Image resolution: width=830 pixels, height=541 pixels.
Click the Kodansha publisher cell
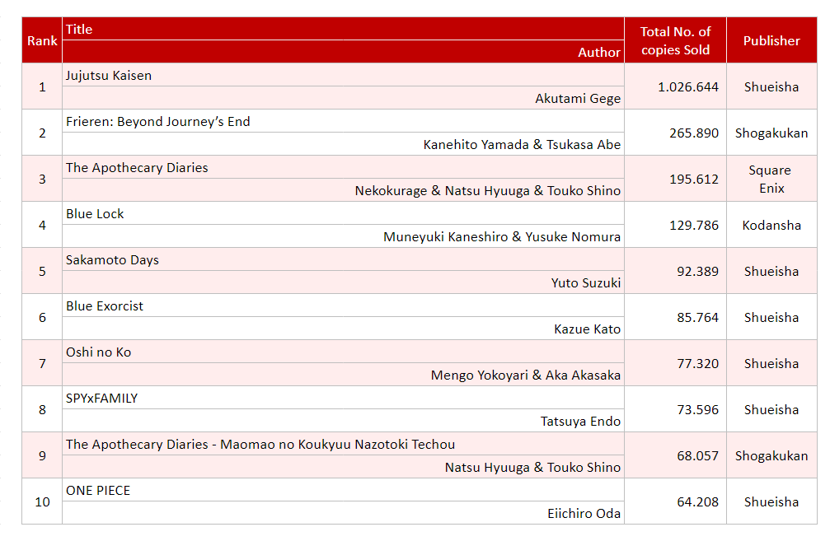click(771, 225)
